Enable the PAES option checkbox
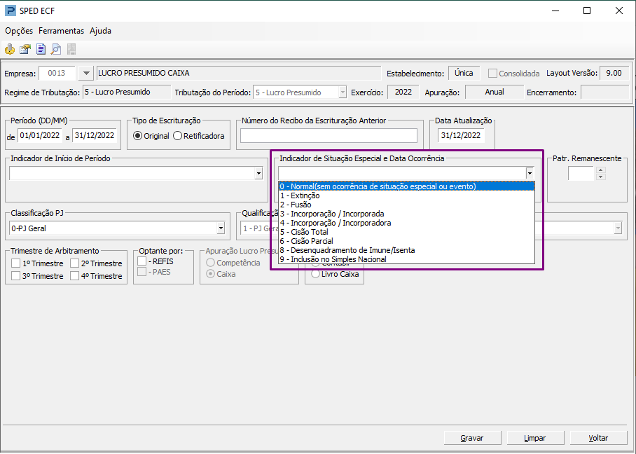The height and width of the screenshot is (454, 636). coord(142,272)
